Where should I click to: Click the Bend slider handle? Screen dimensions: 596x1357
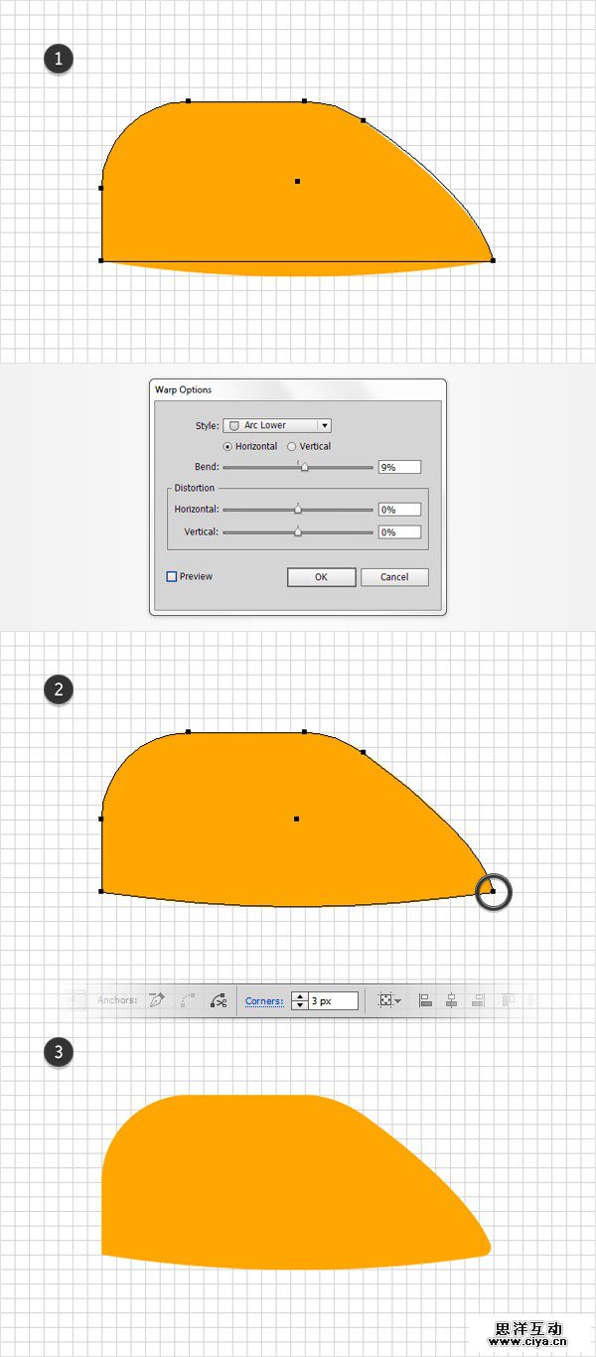(x=304, y=467)
